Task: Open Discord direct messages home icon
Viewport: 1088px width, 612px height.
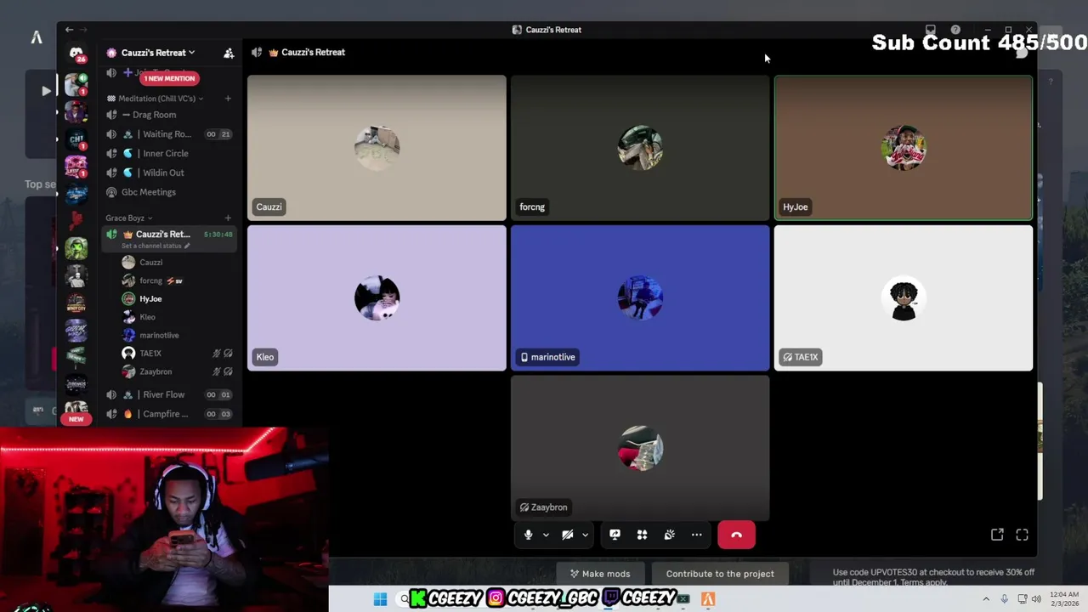Action: (76, 54)
